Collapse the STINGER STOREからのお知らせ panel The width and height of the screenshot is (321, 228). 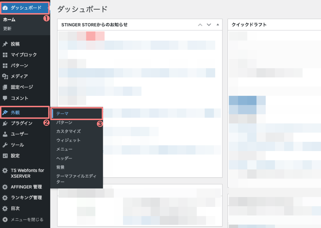(218, 25)
